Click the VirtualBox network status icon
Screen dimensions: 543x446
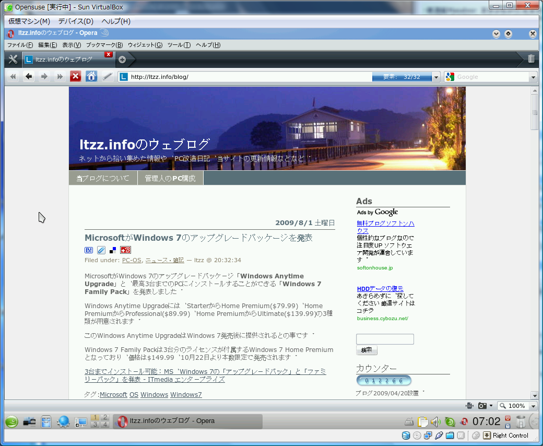coord(428,436)
